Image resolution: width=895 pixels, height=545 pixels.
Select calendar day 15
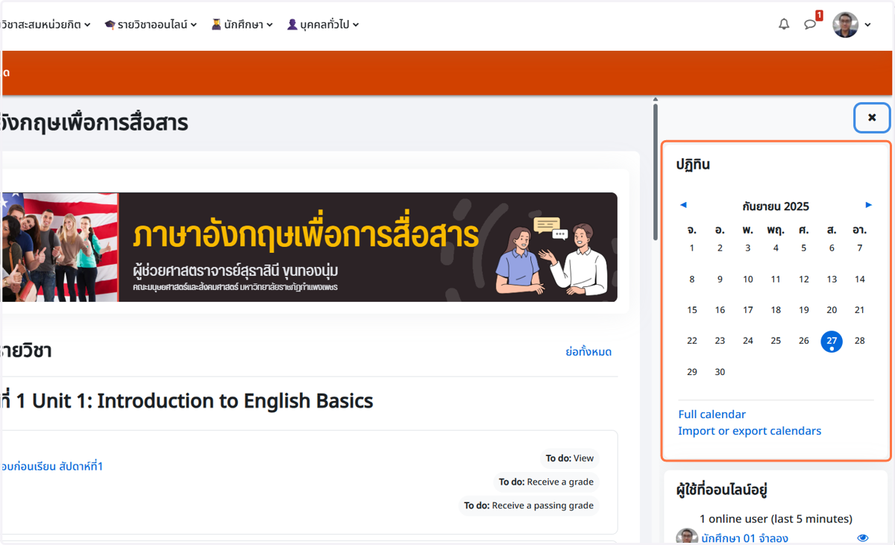coord(692,310)
